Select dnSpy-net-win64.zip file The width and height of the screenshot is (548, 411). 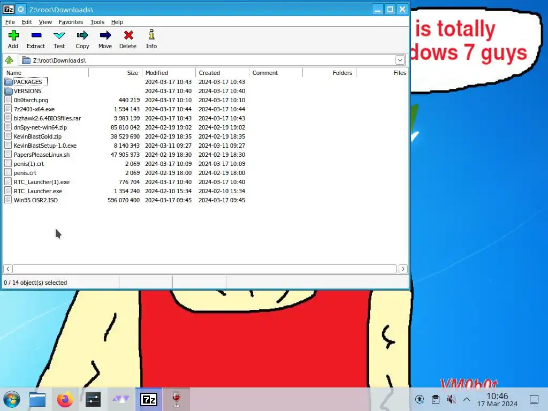(40, 127)
